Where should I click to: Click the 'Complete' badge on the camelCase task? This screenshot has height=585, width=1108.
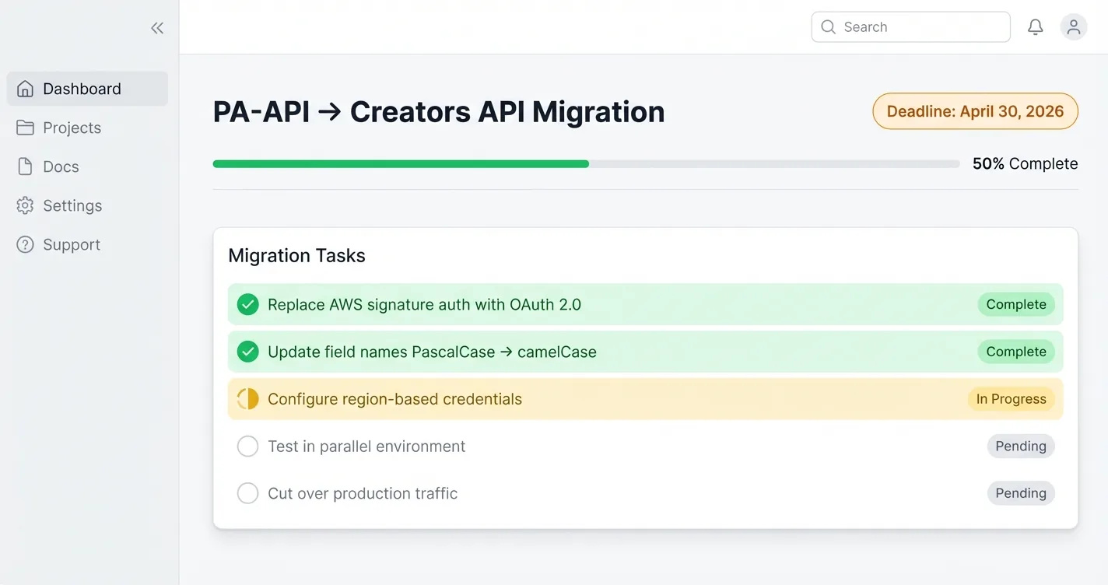pyautogui.click(x=1015, y=352)
